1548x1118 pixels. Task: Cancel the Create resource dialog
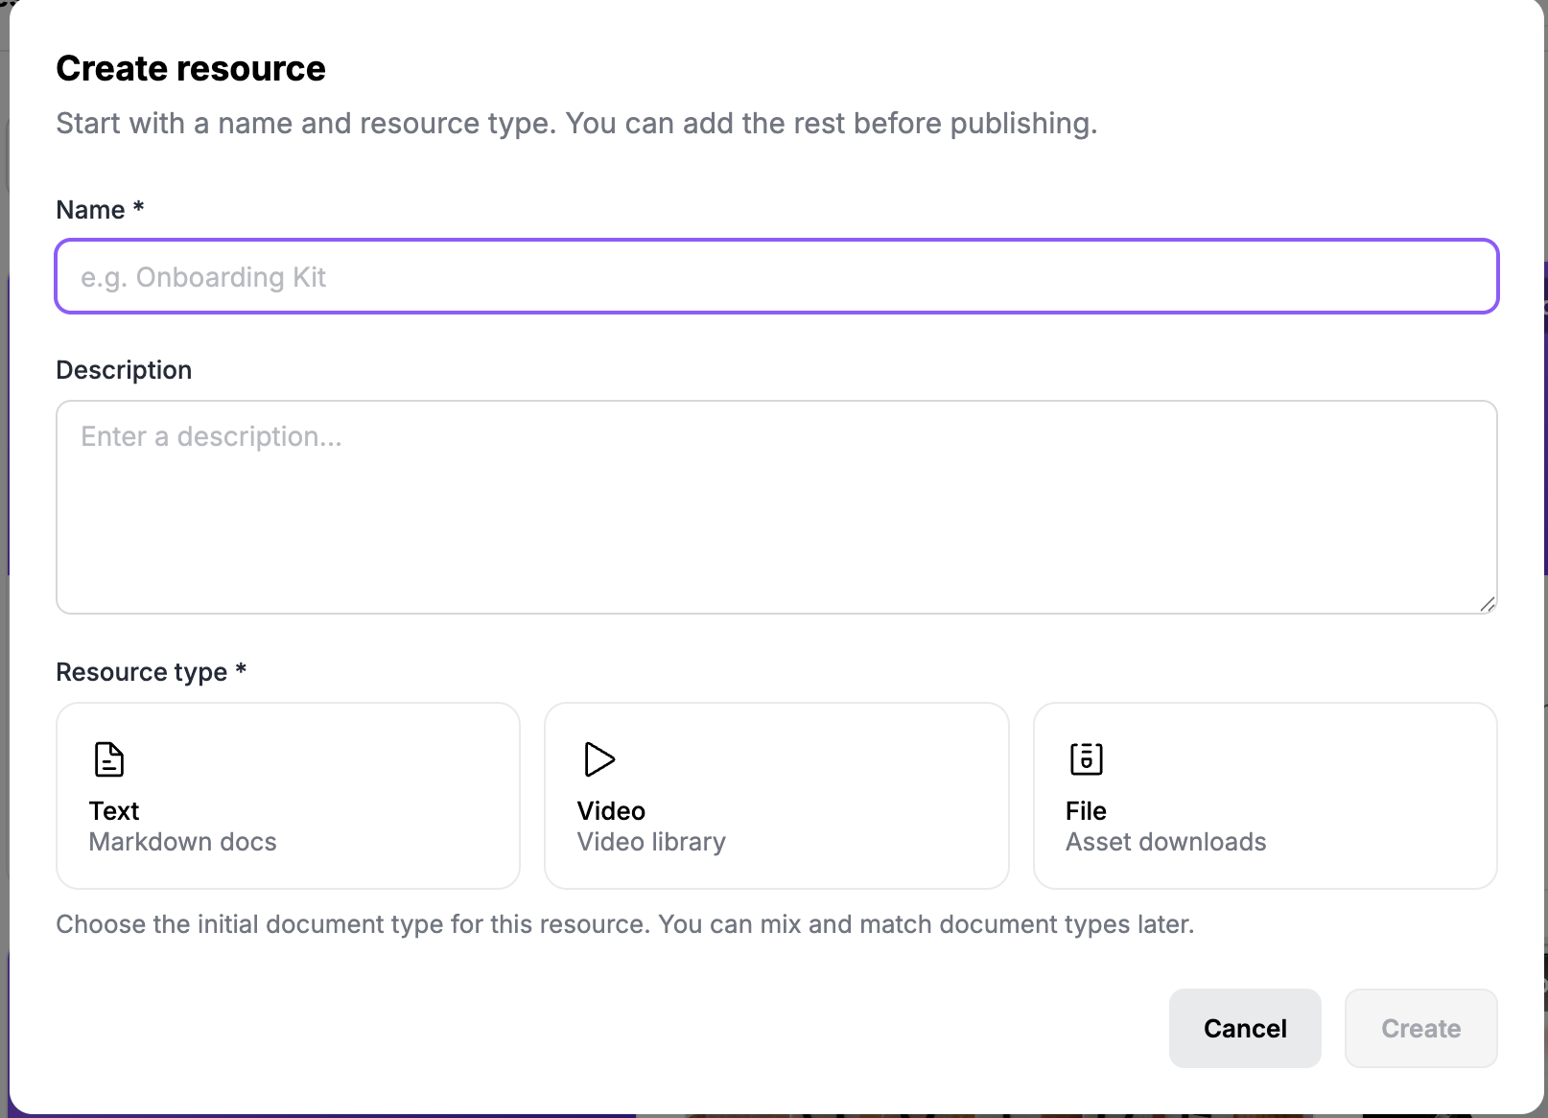[1245, 1028]
